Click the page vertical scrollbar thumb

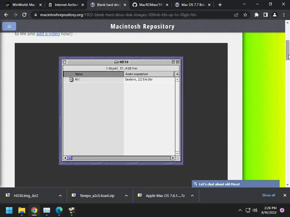(x=287, y=50)
